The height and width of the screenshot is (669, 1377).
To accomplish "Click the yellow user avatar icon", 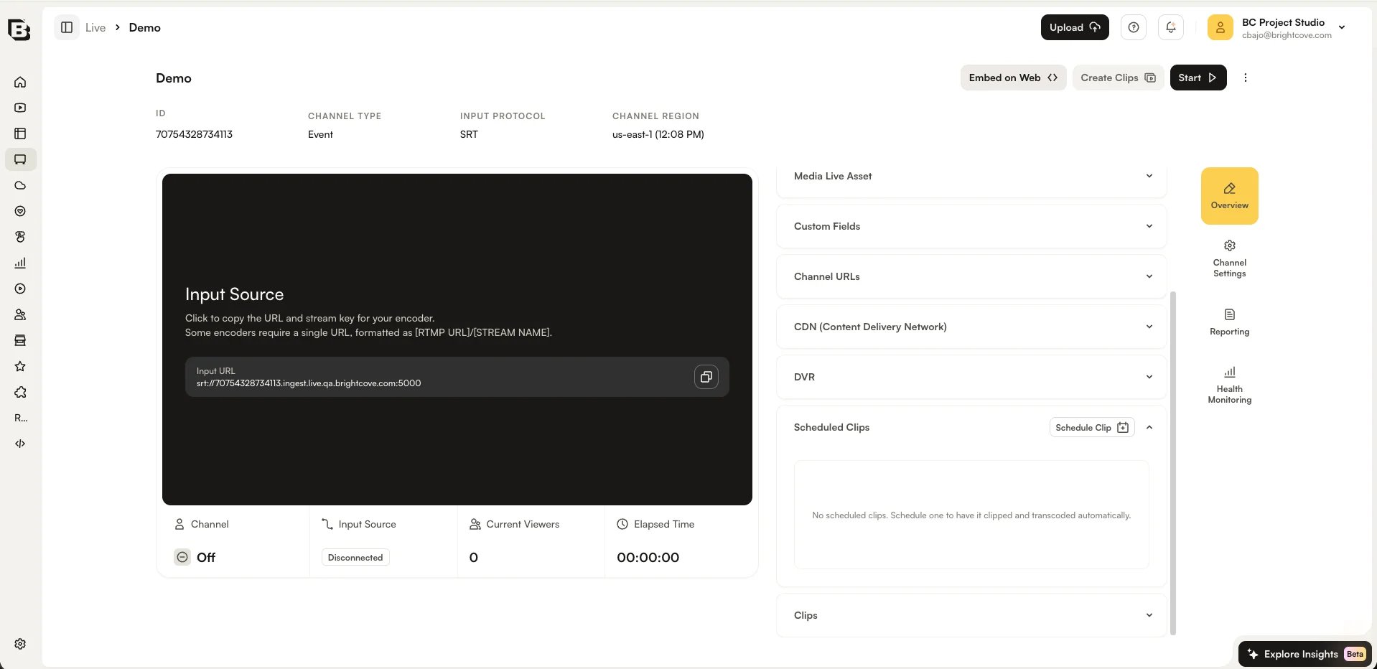I will tap(1220, 27).
